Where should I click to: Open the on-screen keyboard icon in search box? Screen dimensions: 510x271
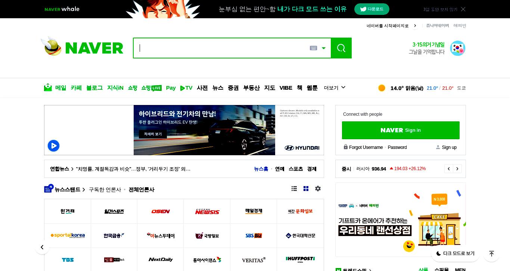(x=313, y=48)
